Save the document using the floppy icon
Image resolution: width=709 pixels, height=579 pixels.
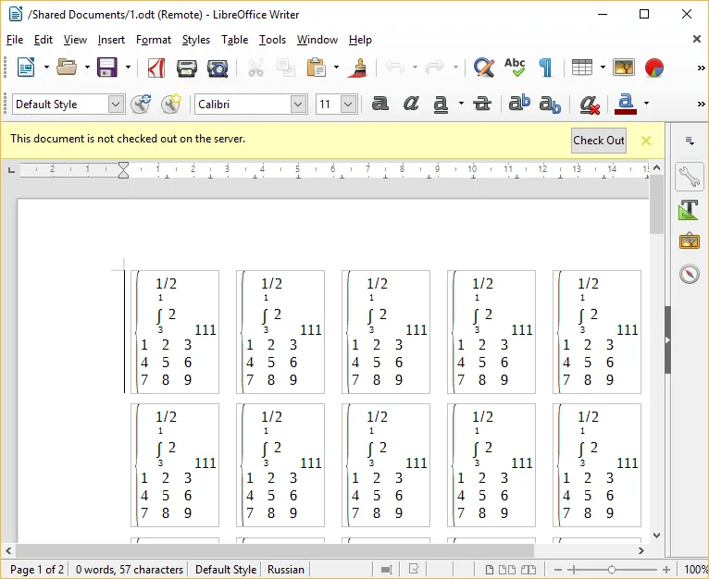(x=107, y=68)
